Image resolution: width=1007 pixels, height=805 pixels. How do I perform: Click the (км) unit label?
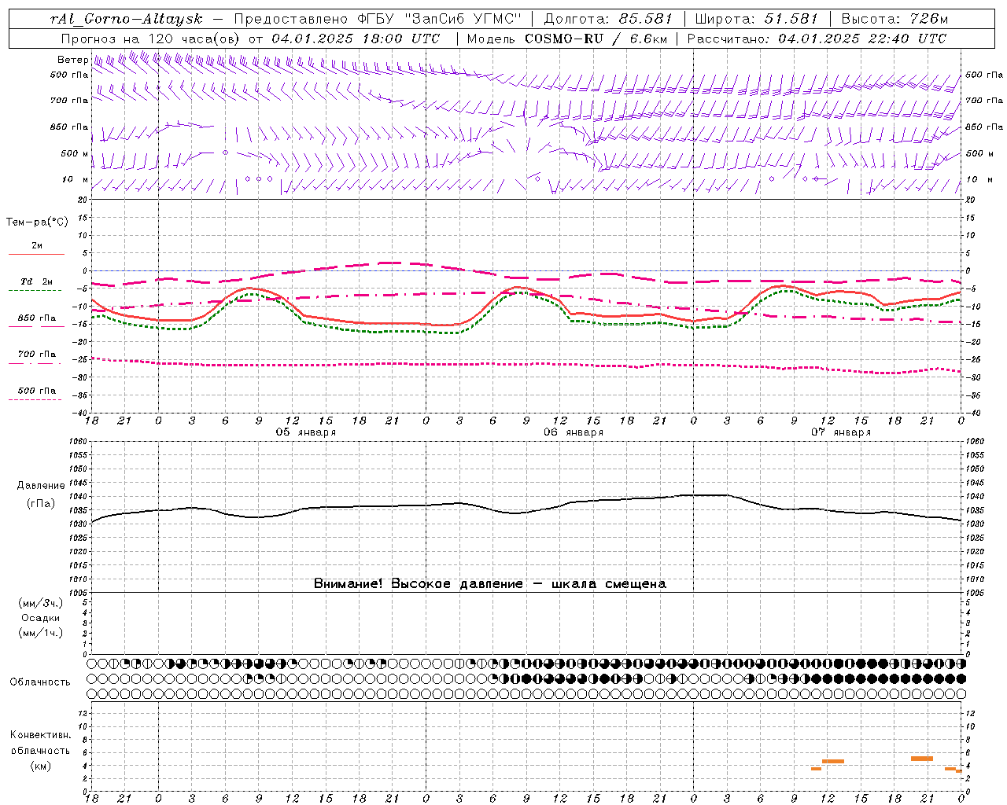(x=41, y=766)
